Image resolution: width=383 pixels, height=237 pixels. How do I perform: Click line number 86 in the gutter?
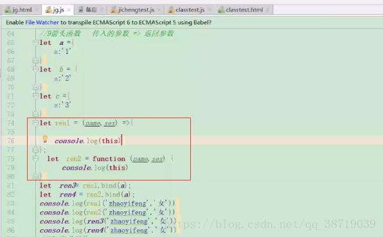coord(10,230)
